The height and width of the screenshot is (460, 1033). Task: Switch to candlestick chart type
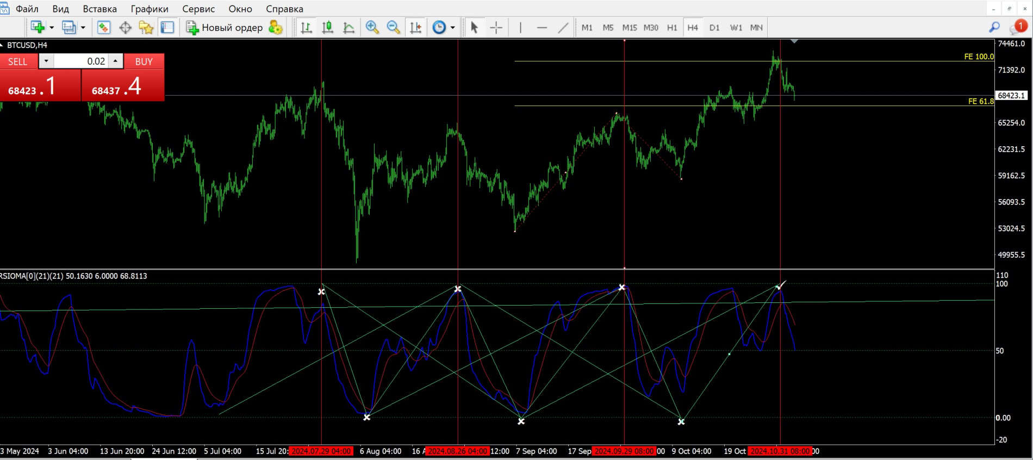click(327, 27)
